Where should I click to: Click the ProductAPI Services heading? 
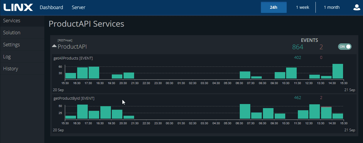[86, 24]
